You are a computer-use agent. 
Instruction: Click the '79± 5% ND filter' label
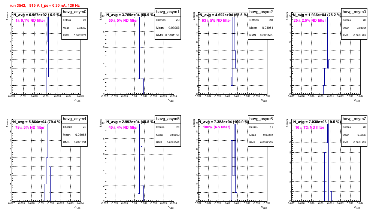tap(30, 128)
